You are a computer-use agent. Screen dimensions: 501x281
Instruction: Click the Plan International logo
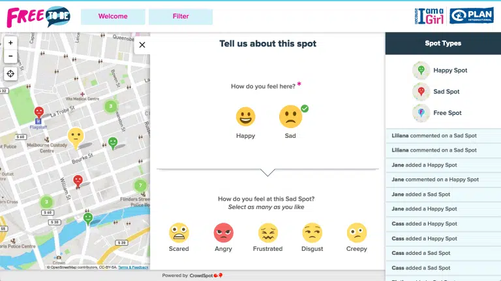click(x=472, y=16)
